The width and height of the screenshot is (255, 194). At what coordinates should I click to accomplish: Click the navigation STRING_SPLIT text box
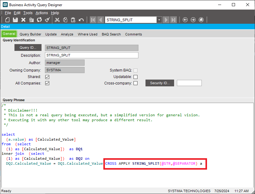(131, 20)
